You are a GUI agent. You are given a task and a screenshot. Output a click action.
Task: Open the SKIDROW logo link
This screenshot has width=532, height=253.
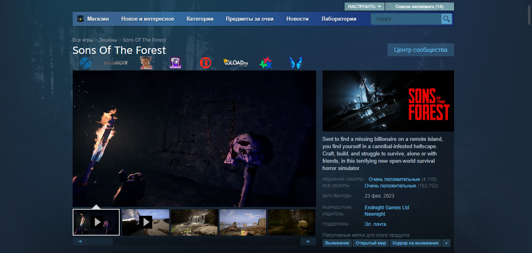tap(116, 63)
